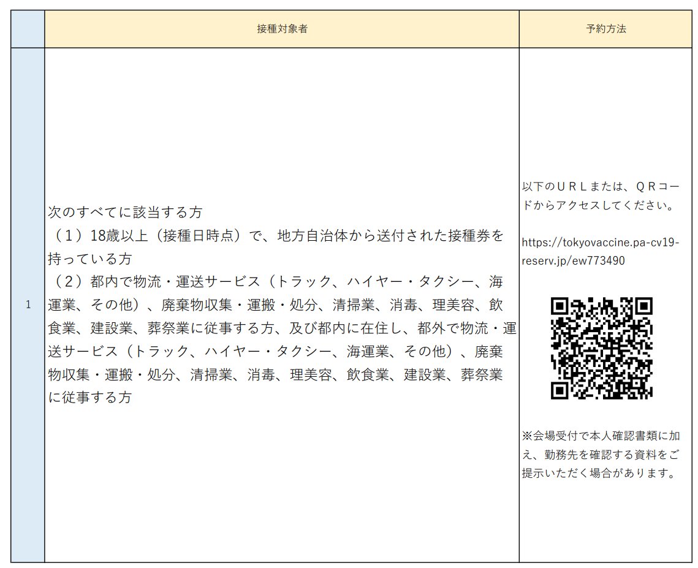Click the final line に従事する方

(x=90, y=397)
